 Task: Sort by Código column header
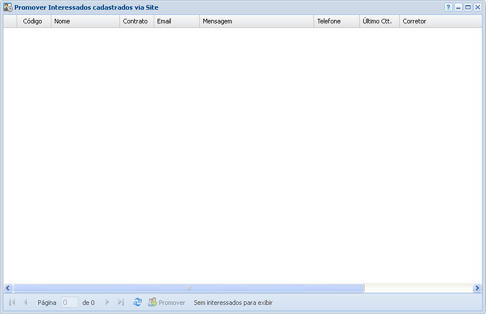pyautogui.click(x=33, y=21)
